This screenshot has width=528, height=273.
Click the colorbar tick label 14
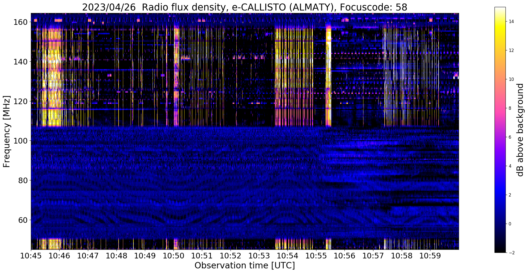[x=511, y=21]
